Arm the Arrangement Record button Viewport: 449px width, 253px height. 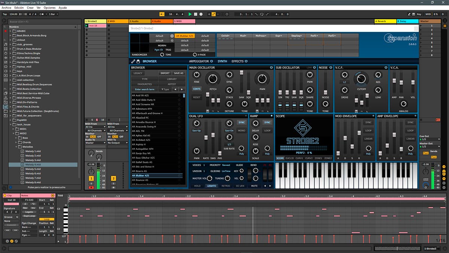click(201, 14)
